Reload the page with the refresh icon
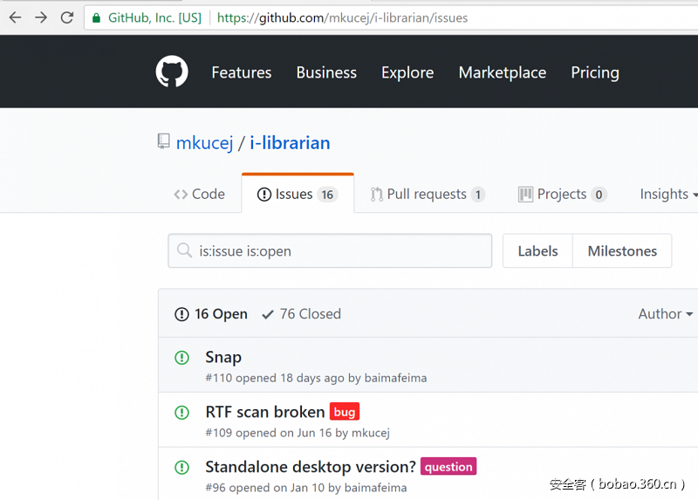The height and width of the screenshot is (500, 698). point(67,17)
